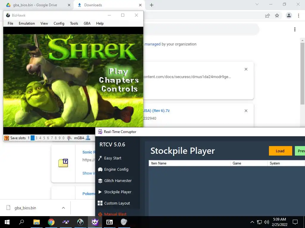305x228 pixels.
Task: Open Engine Config gauge icon in RTCV
Action: 100,170
